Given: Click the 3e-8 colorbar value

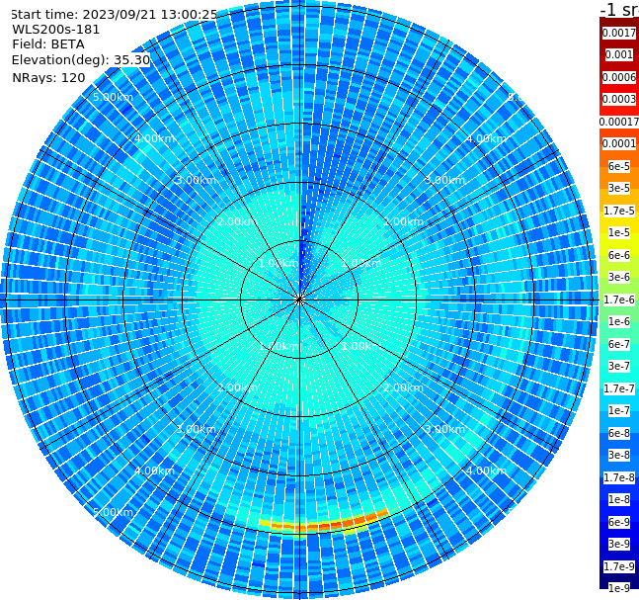Looking at the screenshot, I should coord(619,455).
